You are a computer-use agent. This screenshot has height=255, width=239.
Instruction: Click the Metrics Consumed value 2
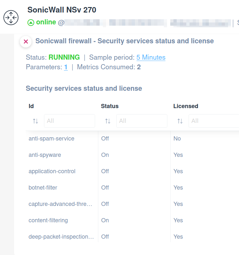click(139, 67)
